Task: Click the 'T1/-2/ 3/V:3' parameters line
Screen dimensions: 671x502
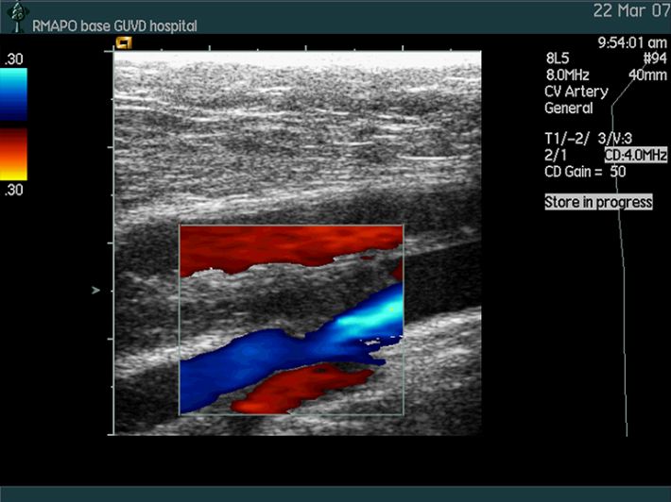Action: coord(588,139)
